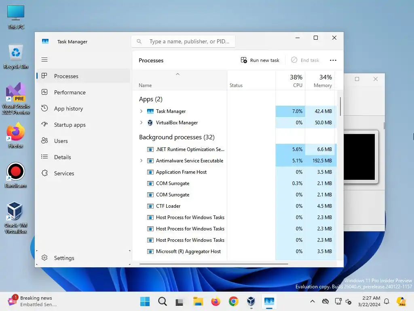The width and height of the screenshot is (414, 311).
Task: Open taskbar Search
Action: pos(163,301)
